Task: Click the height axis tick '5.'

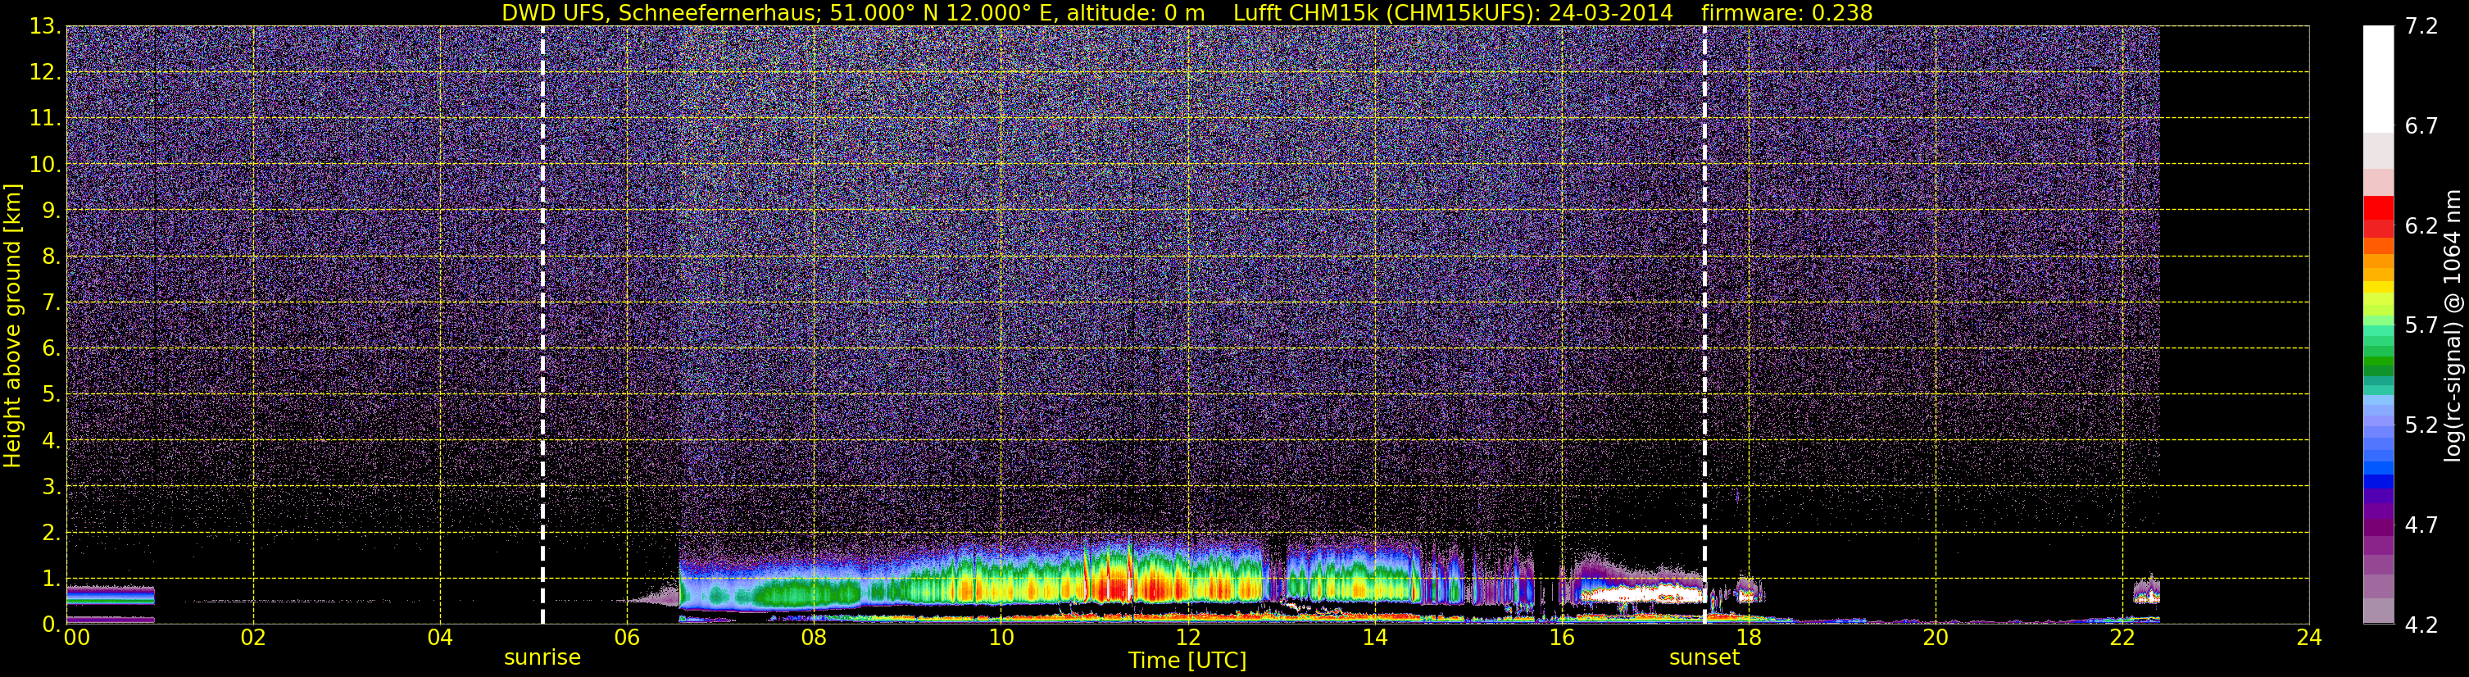Action: (51, 394)
